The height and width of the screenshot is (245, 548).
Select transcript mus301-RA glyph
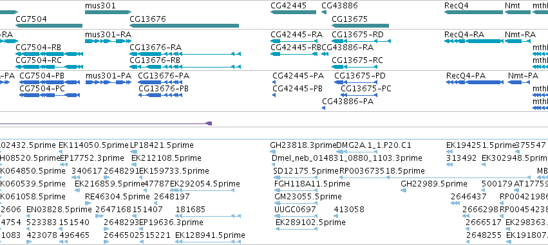[108, 41]
